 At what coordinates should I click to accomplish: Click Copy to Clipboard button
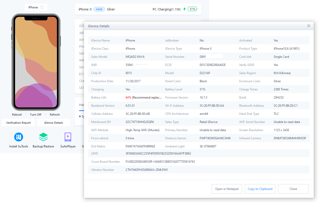pyautogui.click(x=260, y=189)
